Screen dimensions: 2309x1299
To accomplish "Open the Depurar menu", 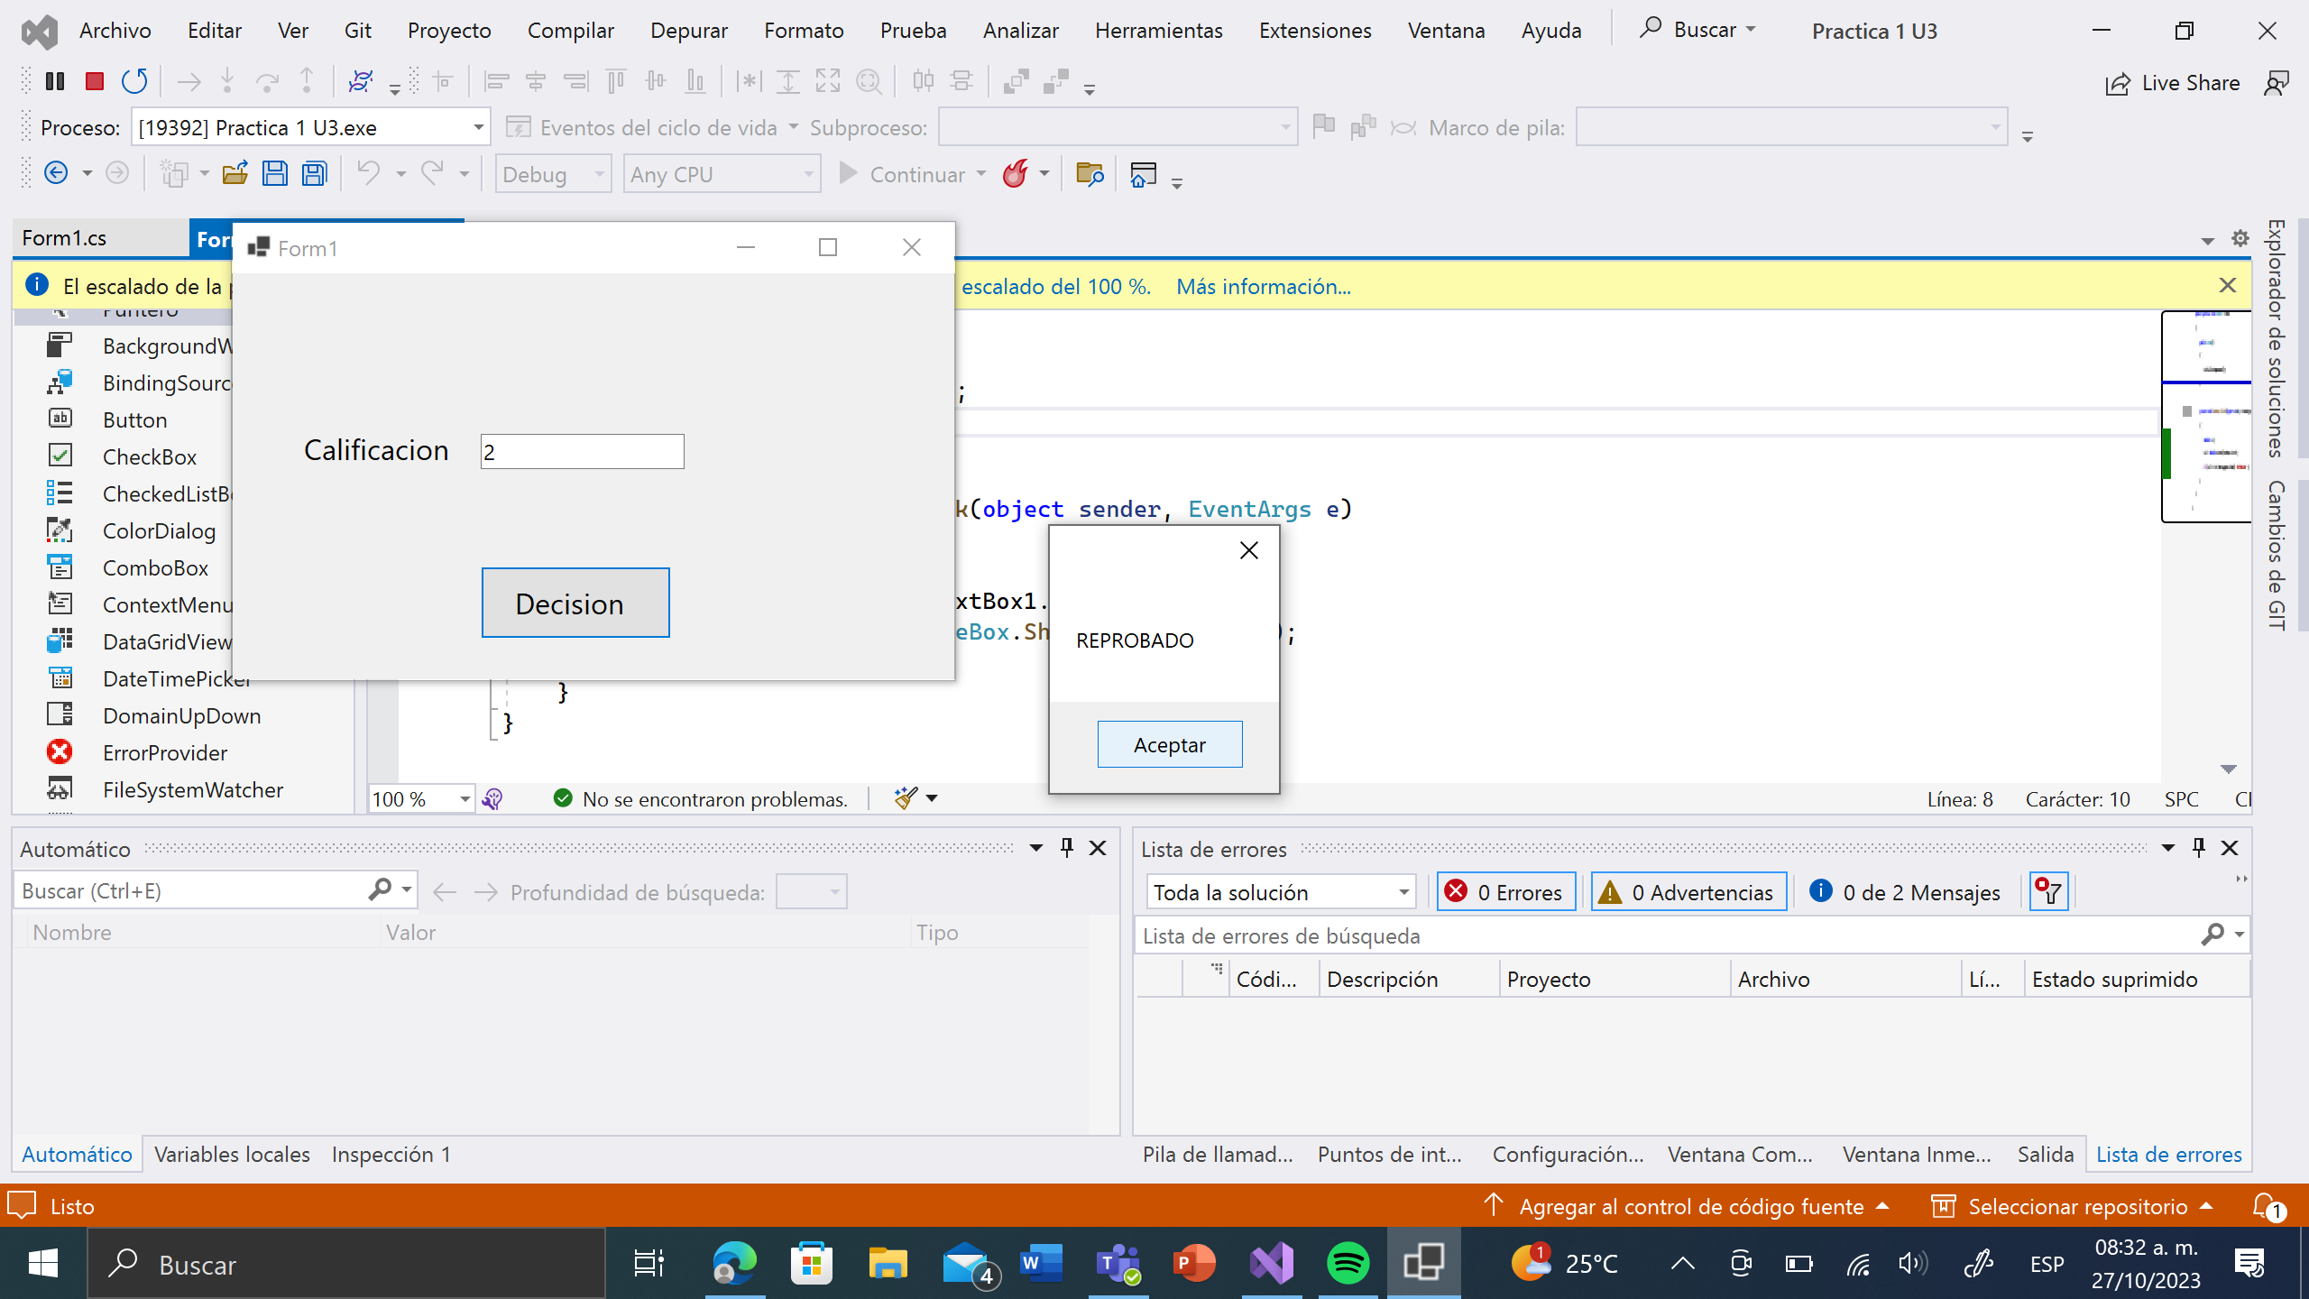I will (689, 30).
